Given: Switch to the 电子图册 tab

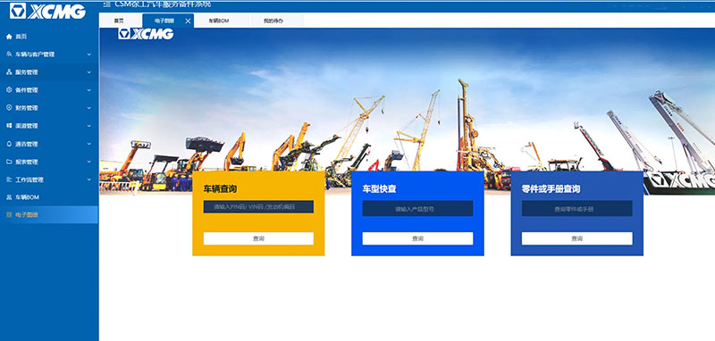Looking at the screenshot, I should (x=168, y=21).
